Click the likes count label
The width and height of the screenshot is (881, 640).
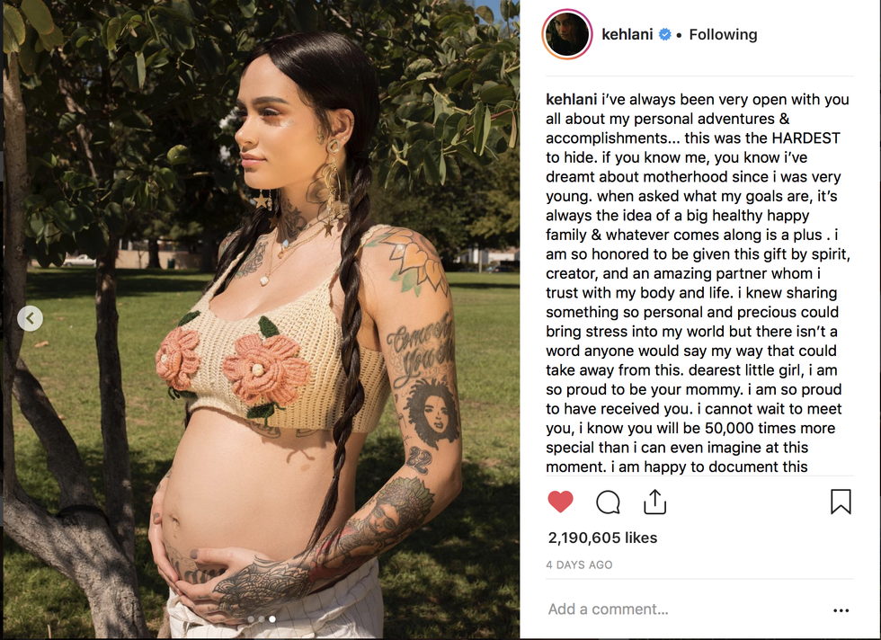pyautogui.click(x=602, y=538)
